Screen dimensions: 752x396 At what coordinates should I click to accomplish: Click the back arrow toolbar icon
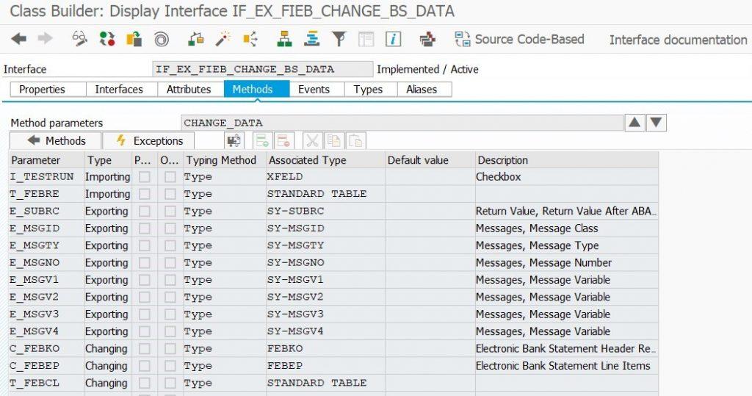click(18, 38)
